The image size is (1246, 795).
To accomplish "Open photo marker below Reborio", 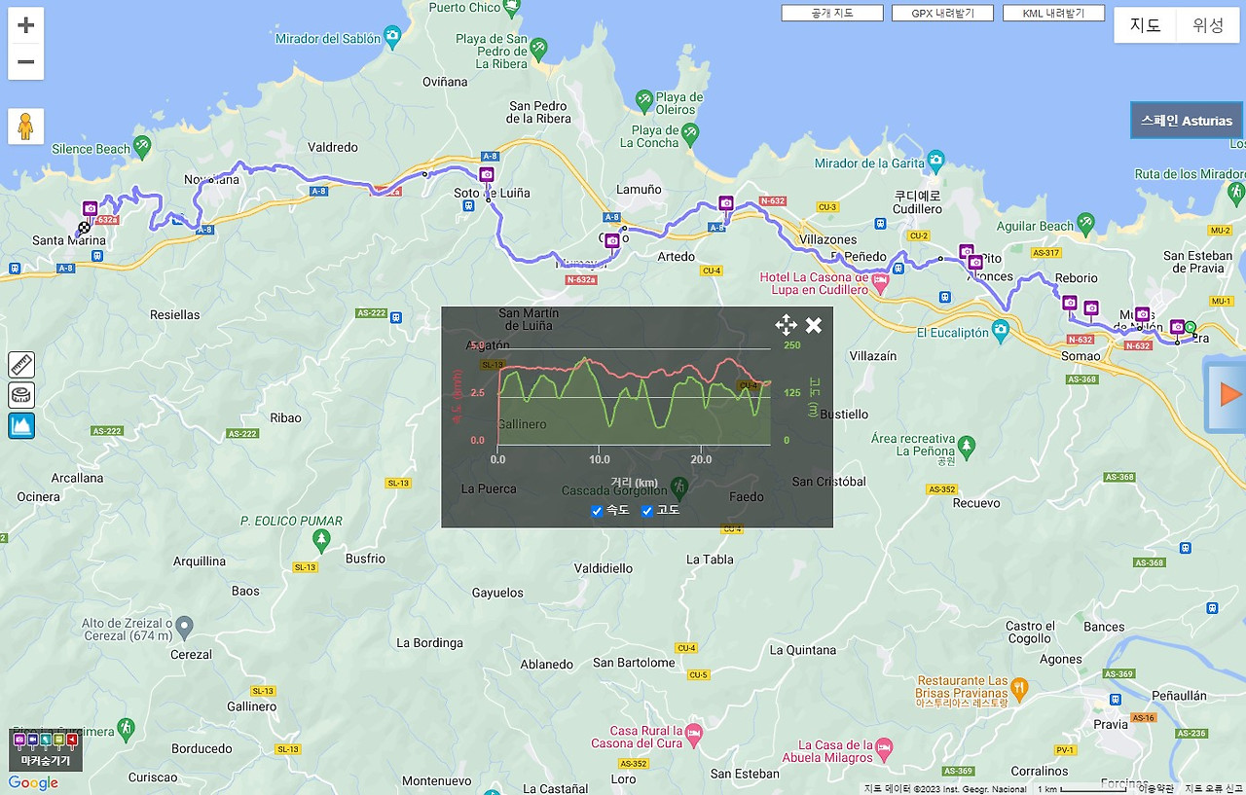I will point(1070,303).
